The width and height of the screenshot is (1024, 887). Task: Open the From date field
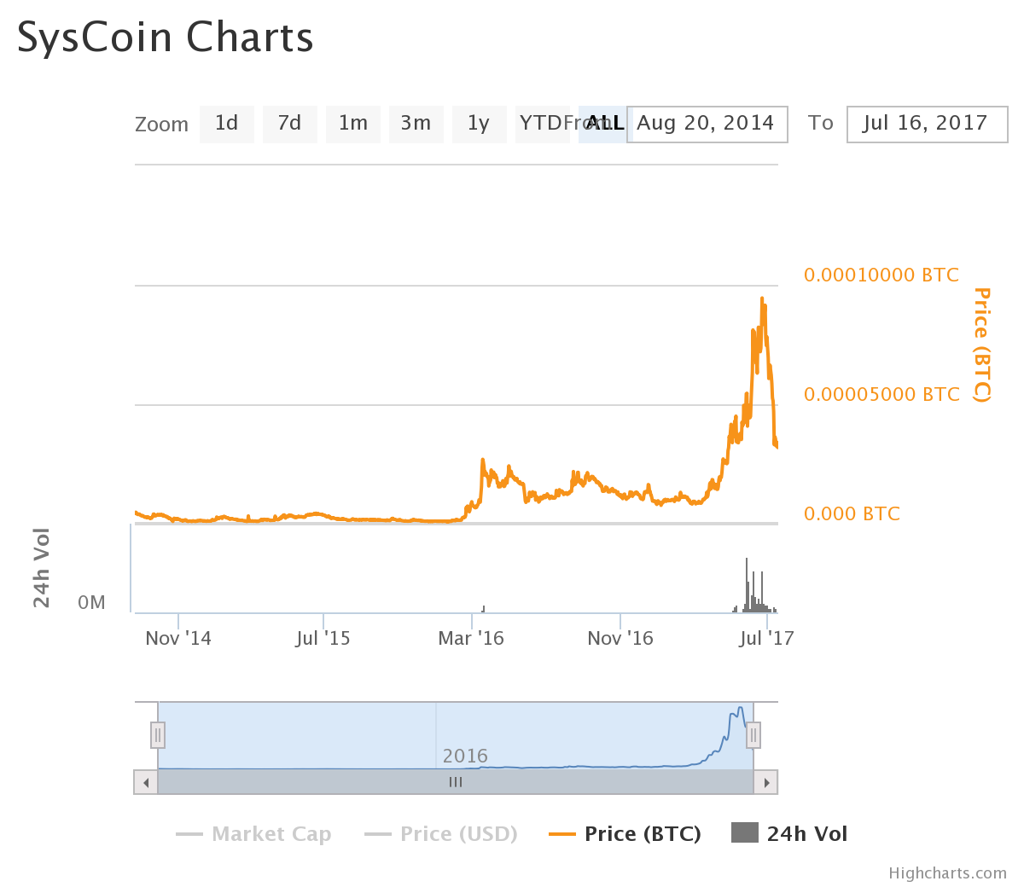707,124
